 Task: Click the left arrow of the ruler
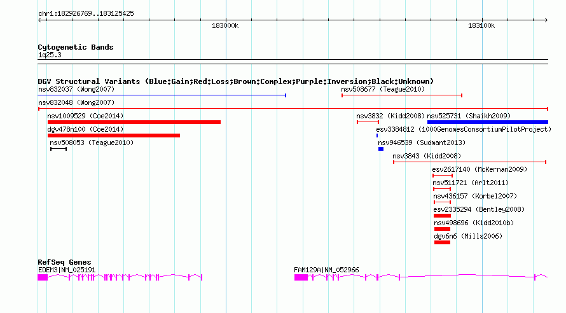[x=40, y=20]
